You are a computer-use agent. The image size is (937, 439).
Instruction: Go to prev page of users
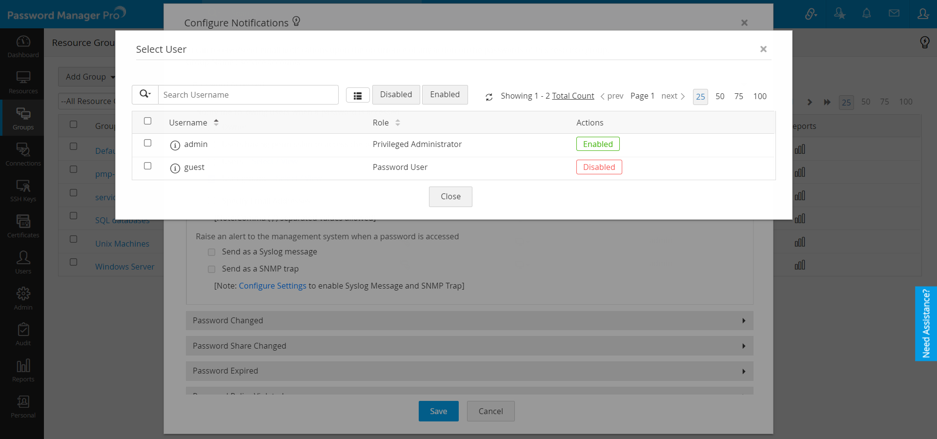click(x=612, y=96)
